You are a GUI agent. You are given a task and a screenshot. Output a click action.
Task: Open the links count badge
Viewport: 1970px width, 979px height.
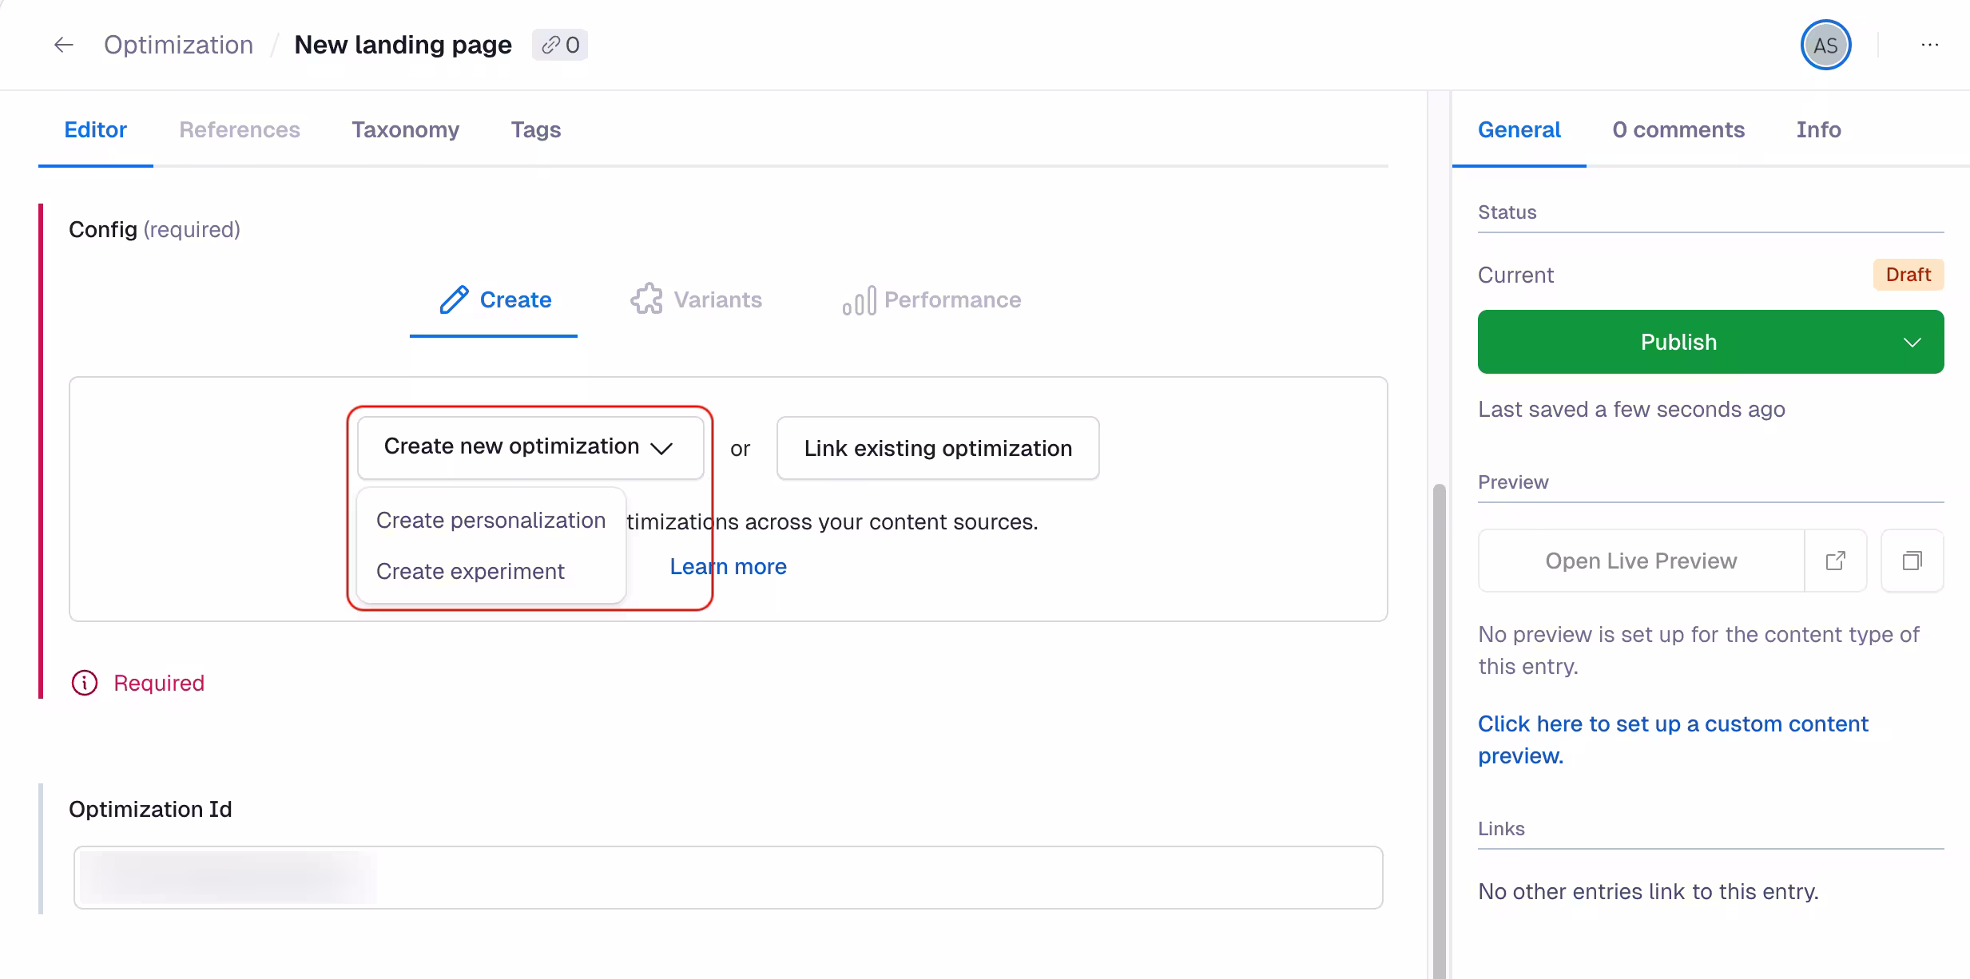pos(560,45)
